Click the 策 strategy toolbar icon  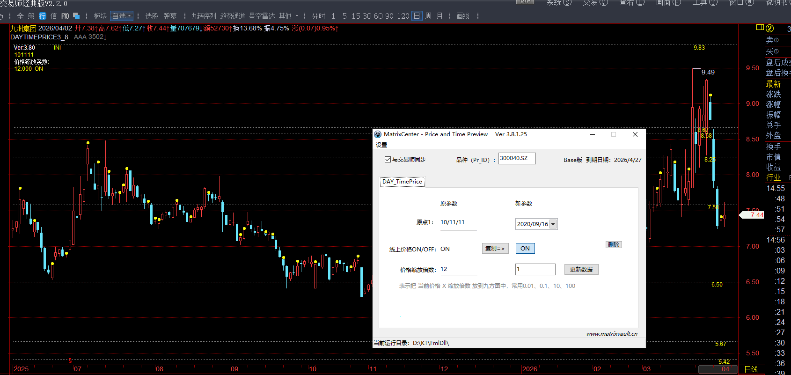click(31, 16)
